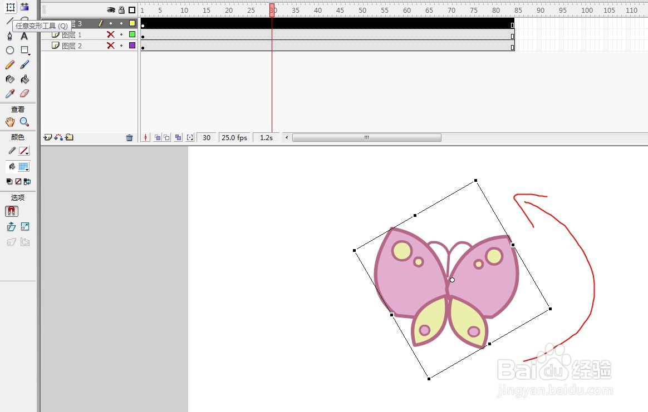Enable Edit Multiple Frames
The height and width of the screenshot is (412, 648).
point(178,137)
